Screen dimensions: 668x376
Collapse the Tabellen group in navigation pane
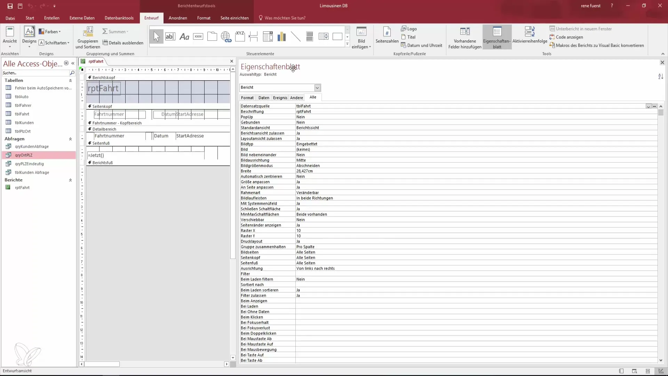(70, 80)
